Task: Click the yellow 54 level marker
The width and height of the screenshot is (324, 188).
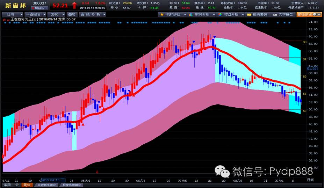Action: point(304,94)
